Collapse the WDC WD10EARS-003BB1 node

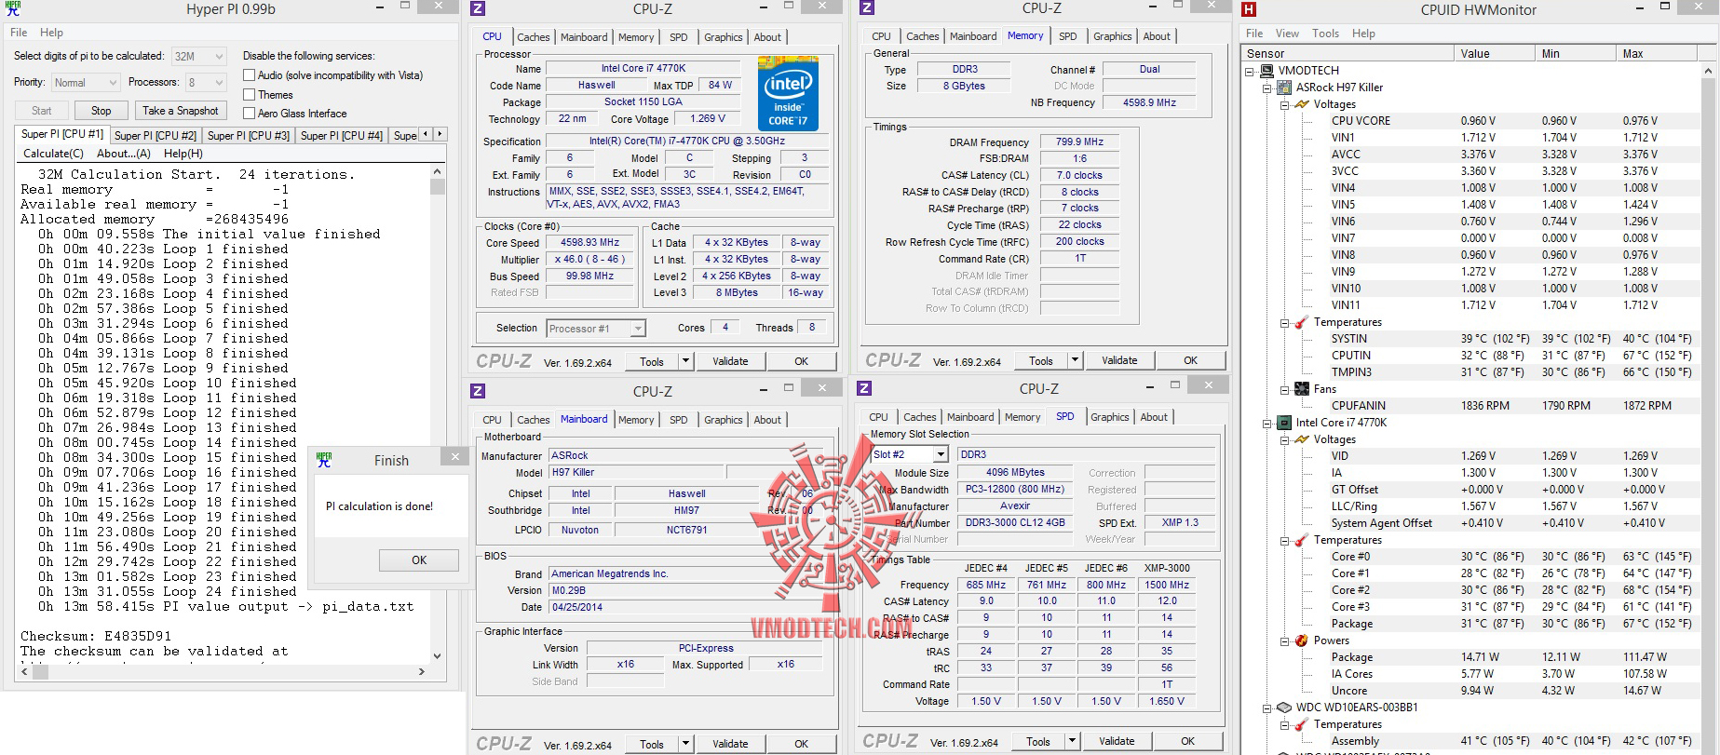pos(1266,708)
